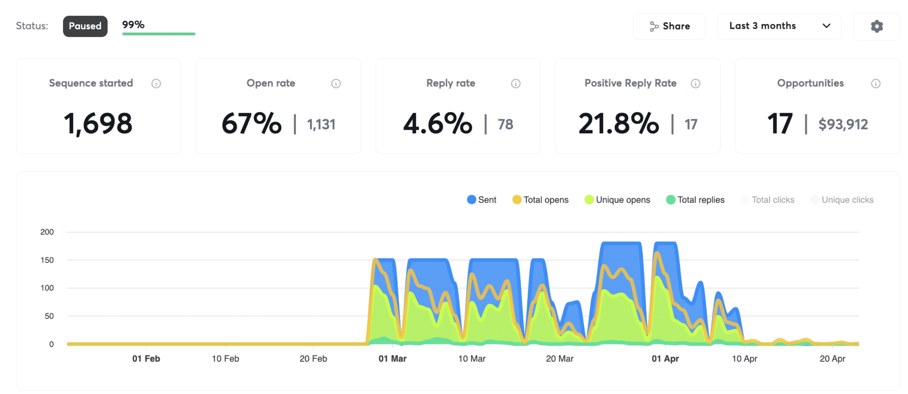
Task: Toggle the Total opens legend series
Action: 540,200
